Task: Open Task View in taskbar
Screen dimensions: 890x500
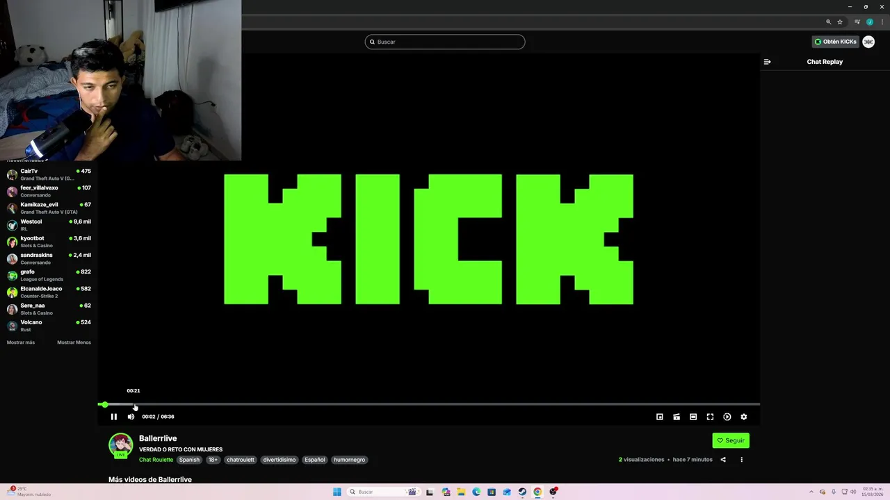Action: click(430, 492)
